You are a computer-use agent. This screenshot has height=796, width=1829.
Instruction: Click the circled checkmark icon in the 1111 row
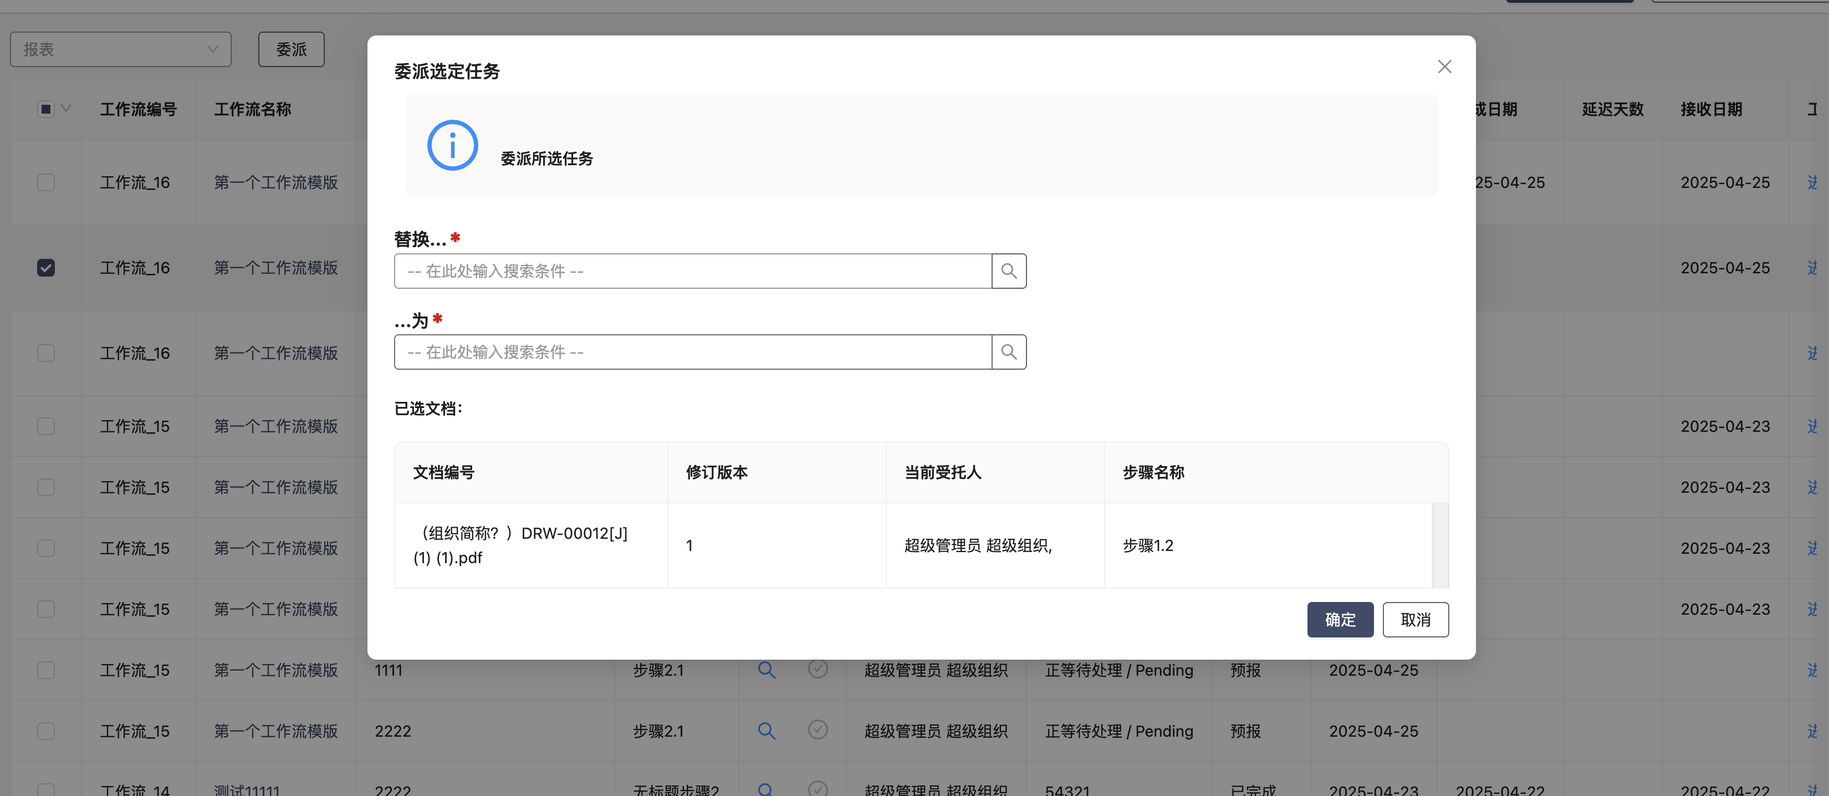(x=818, y=669)
